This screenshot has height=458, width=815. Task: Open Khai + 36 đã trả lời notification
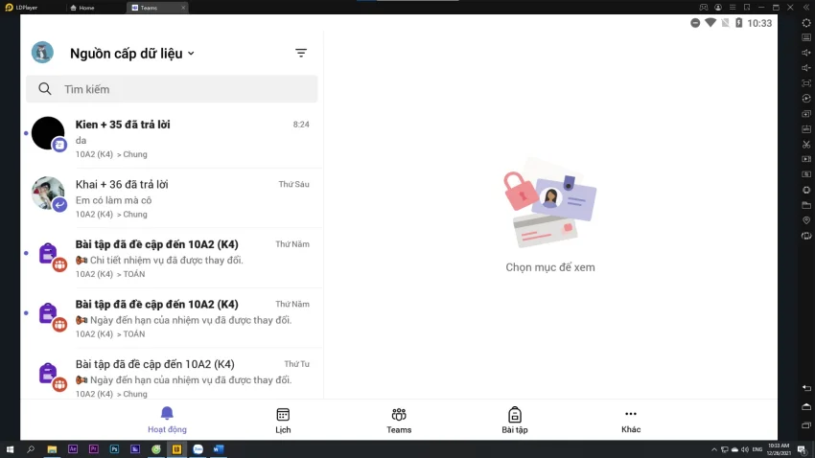(172, 198)
